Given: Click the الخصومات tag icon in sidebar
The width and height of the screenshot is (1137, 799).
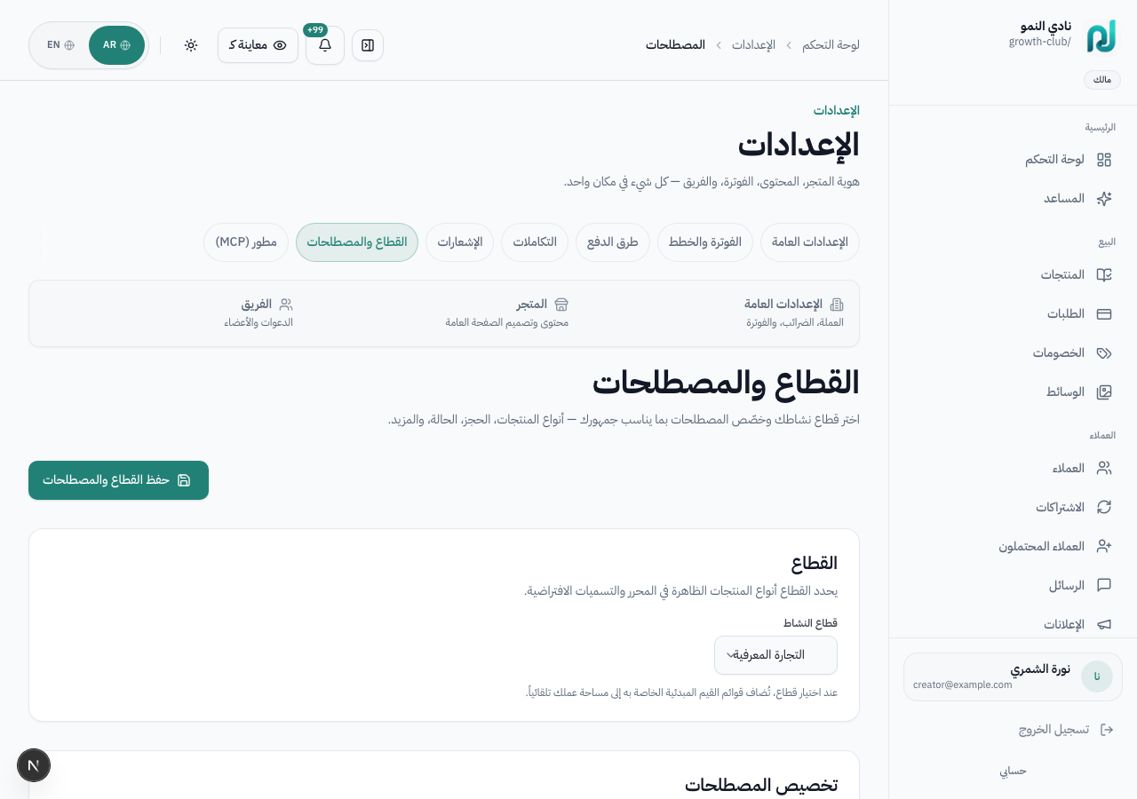Looking at the screenshot, I should 1104,353.
